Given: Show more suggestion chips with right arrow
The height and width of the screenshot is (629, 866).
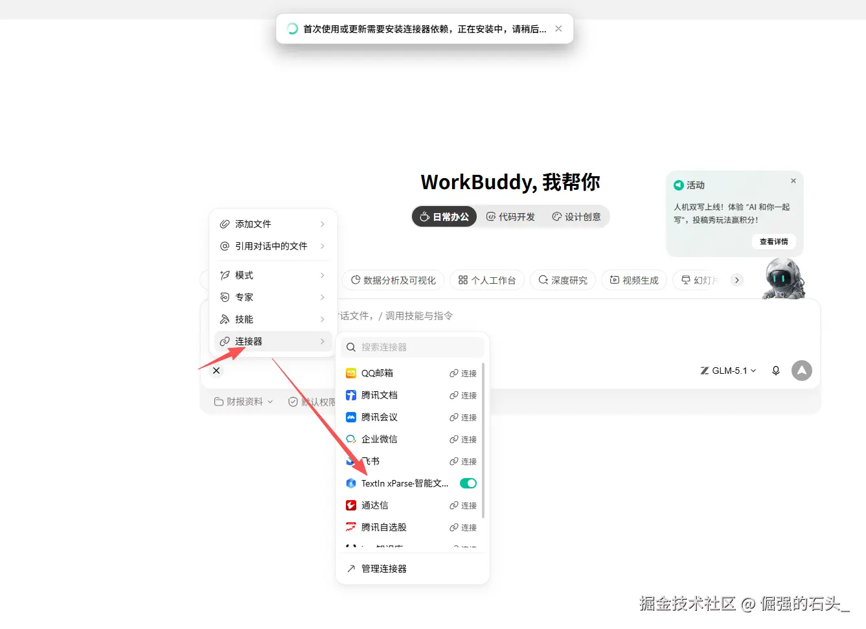Looking at the screenshot, I should (x=737, y=280).
